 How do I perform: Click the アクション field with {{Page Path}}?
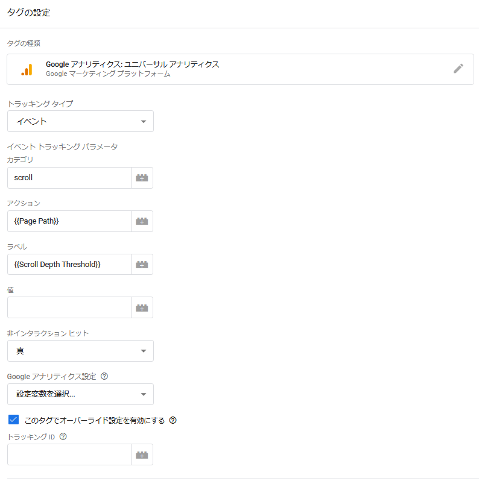[x=69, y=221]
